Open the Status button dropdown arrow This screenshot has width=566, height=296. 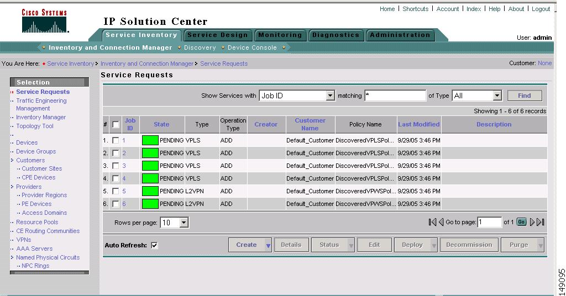tap(351, 245)
